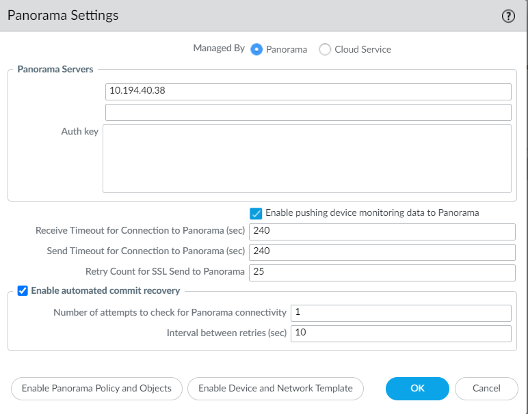
Task: Click the Managed By label text
Action: pyautogui.click(x=219, y=49)
